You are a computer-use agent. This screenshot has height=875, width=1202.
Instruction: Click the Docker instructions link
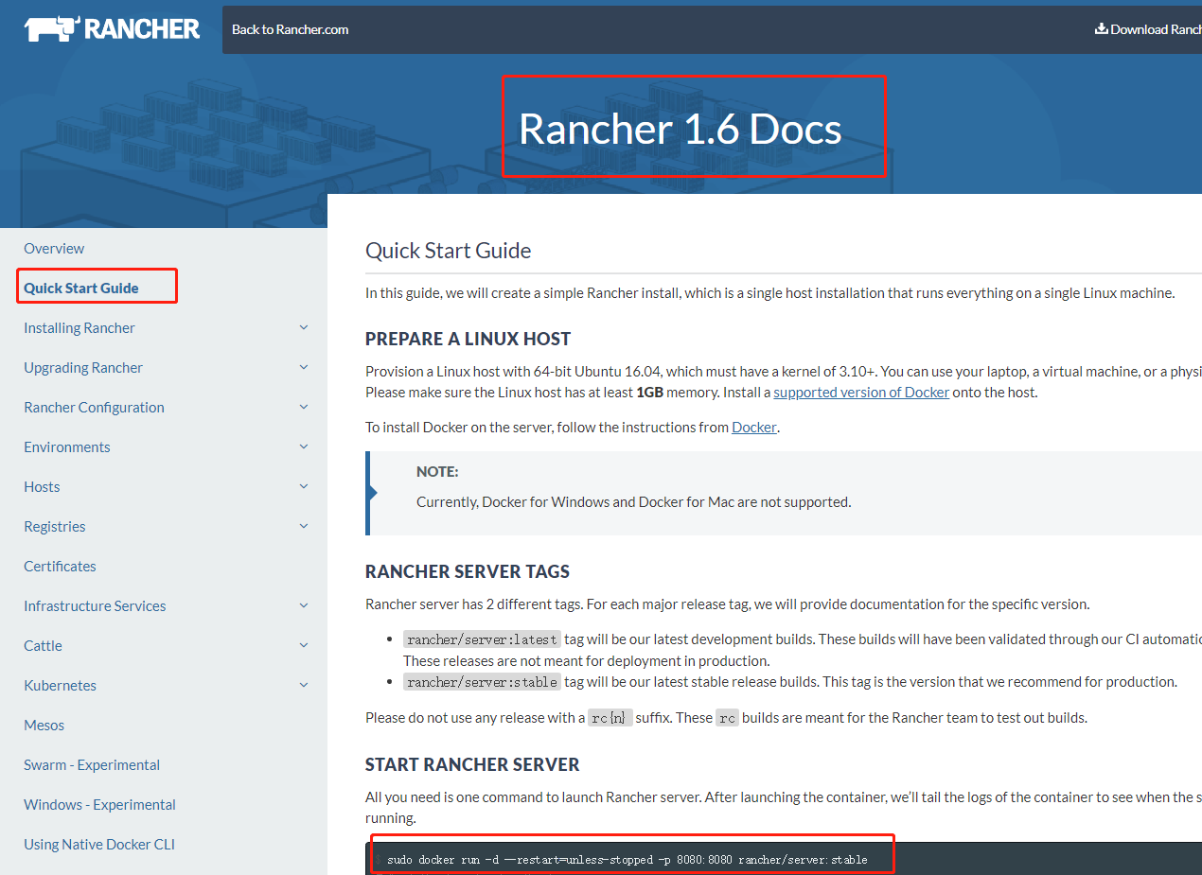pos(754,428)
